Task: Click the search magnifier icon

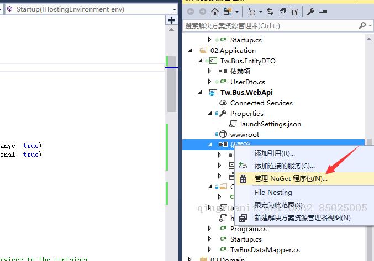Action: click(x=362, y=25)
